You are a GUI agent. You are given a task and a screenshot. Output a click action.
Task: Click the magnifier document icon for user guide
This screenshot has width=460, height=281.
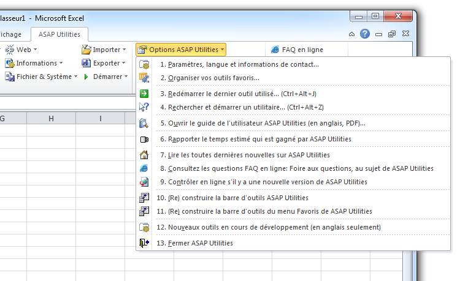(x=144, y=123)
